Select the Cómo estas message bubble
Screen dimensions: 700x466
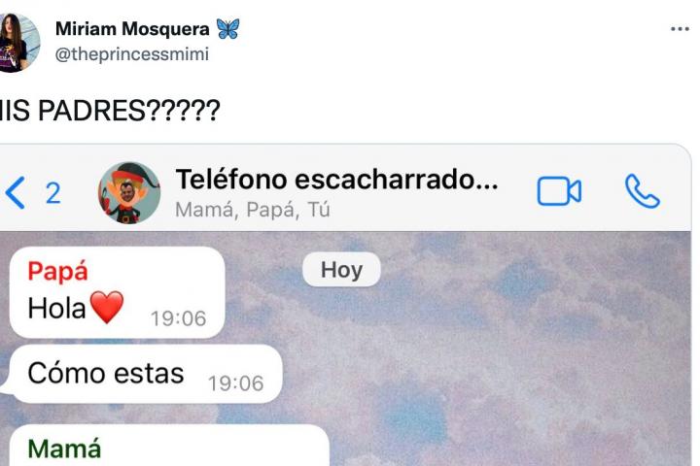(145, 374)
